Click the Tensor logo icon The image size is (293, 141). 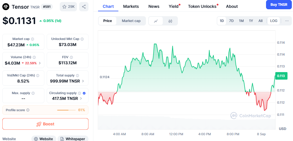pyautogui.click(x=6, y=7)
